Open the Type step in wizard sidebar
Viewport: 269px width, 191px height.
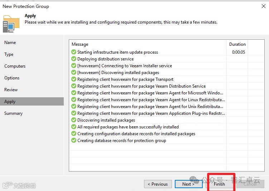pyautogui.click(x=9, y=54)
